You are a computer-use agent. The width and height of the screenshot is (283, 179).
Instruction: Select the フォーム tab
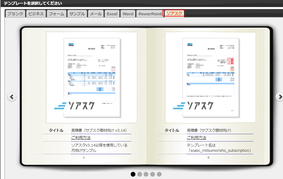pos(56,14)
